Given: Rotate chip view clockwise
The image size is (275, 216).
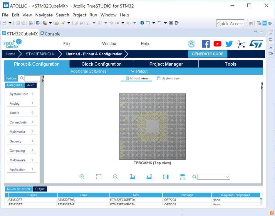Looking at the screenshot, I should [x=132, y=177].
